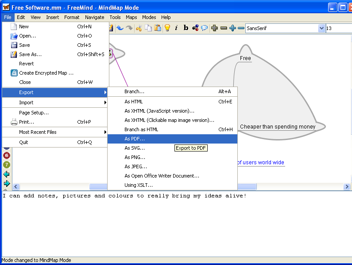This screenshot has width=352, height=265.
Task: Click the Save As icon in File menu
Action: click(14, 54)
